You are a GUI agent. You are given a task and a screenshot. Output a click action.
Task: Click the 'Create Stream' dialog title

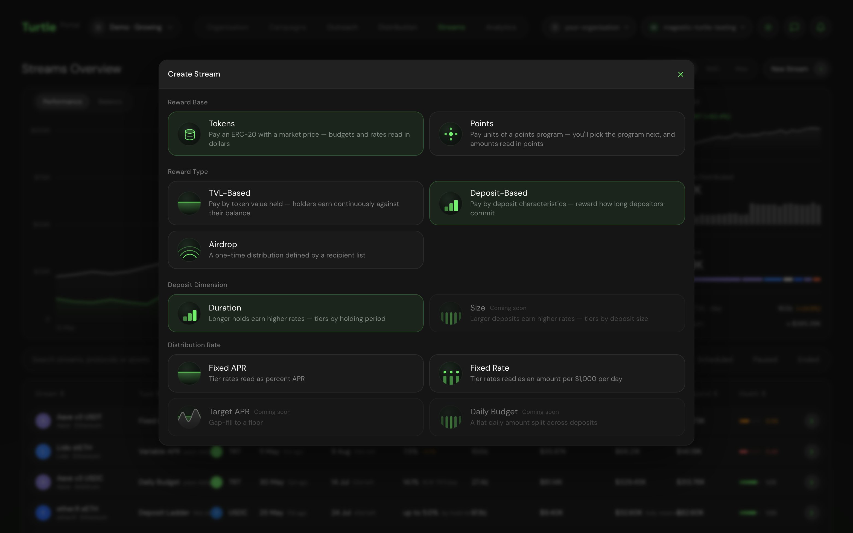[x=194, y=74]
